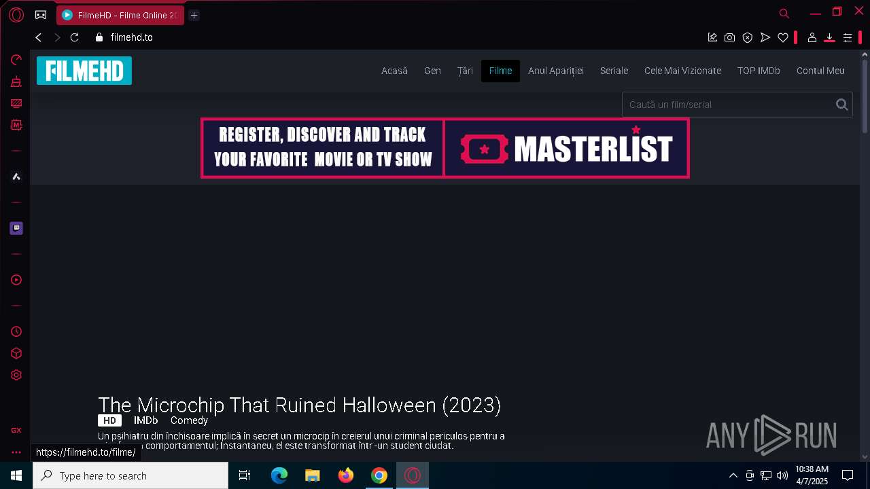
Task: Open The Microchip That Ruined Halloween title
Action: (300, 405)
